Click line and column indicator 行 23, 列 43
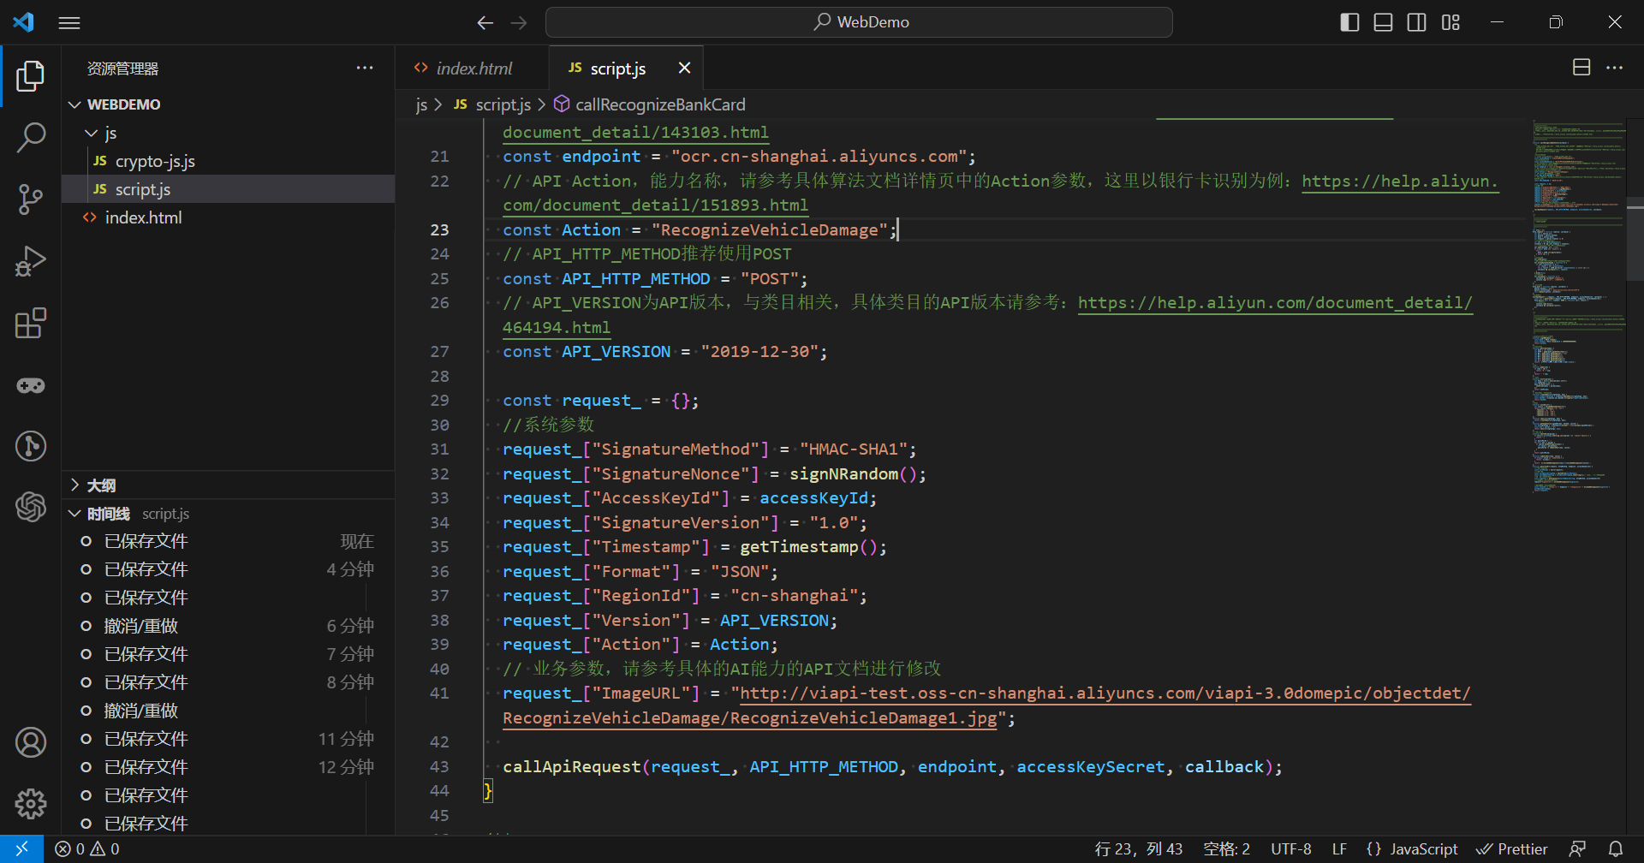The image size is (1644, 863). [x=1139, y=849]
